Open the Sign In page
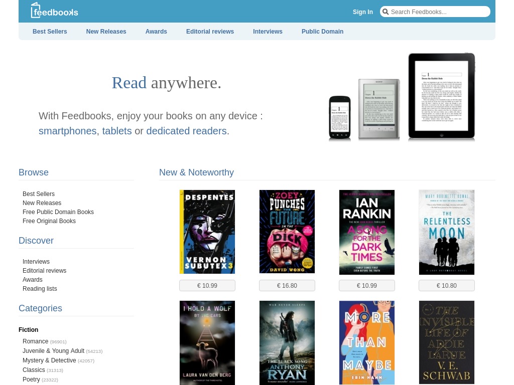 pos(362,12)
